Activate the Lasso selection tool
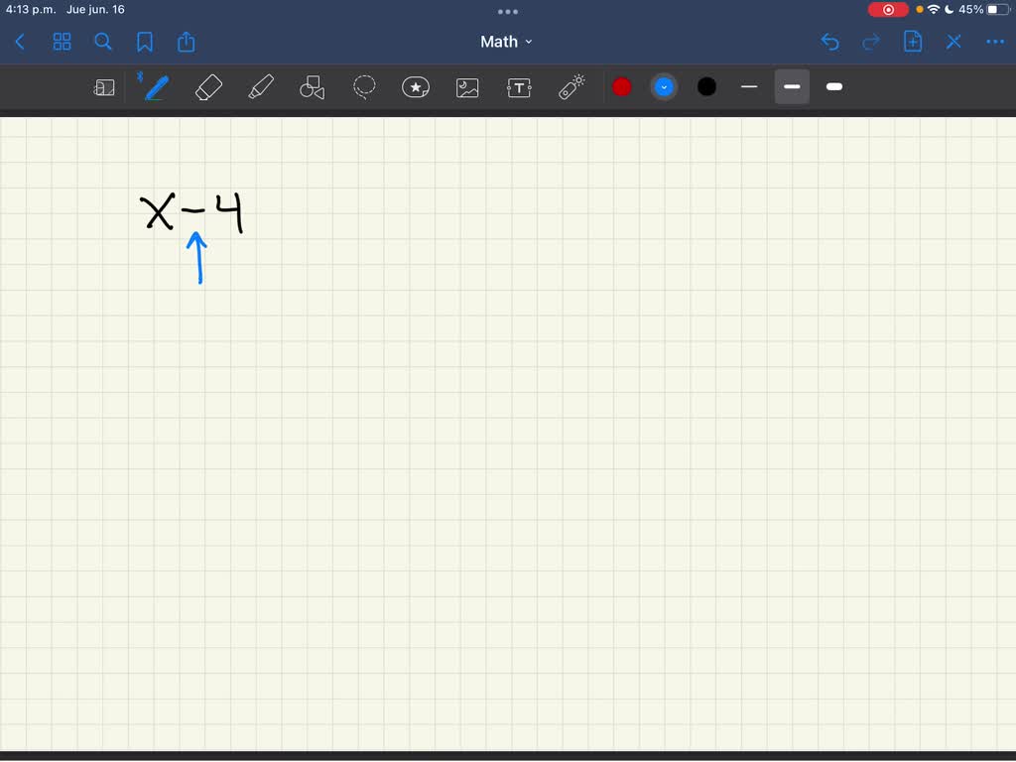Viewport: 1016px width, 762px height. click(x=364, y=87)
